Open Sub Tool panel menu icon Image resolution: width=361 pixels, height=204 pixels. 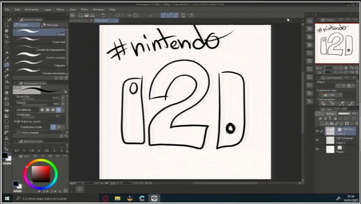point(15,20)
